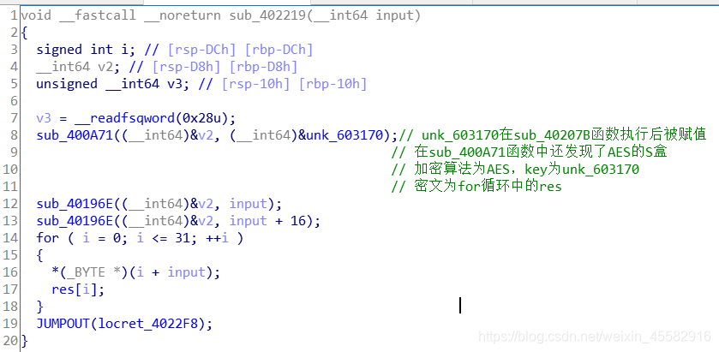The height and width of the screenshot is (352, 719).
Task: Click locret_4022F8 label on line 19
Action: (147, 324)
